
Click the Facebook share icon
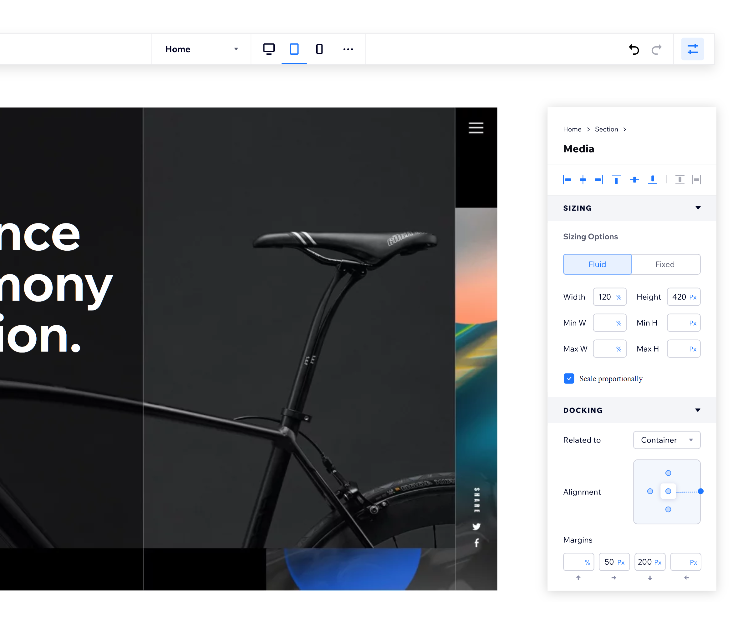point(476,543)
